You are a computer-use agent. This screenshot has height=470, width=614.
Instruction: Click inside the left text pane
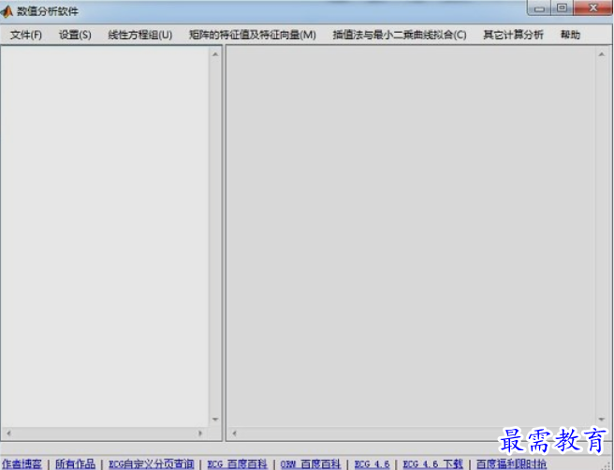105,237
